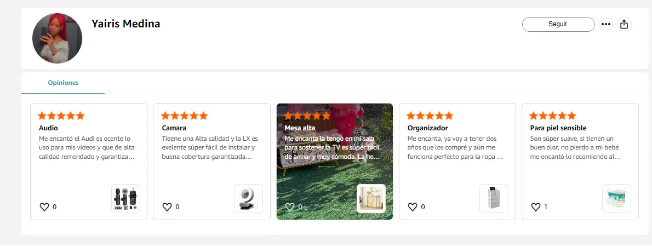Viewport: 652px width, 247px height.
Task: Open the Camara review title
Action: (174, 128)
